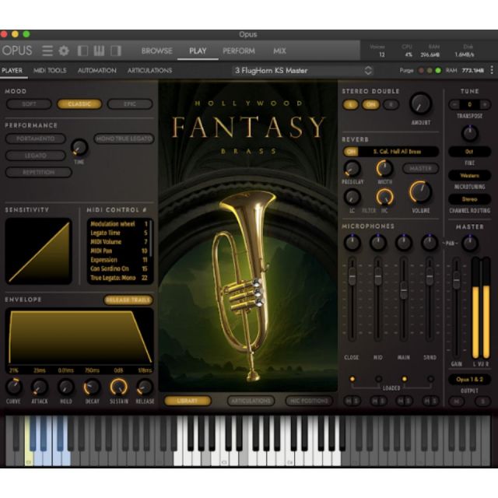This screenshot has height=498, width=498.
Task: Click the Performance Time knob
Action: [79, 148]
